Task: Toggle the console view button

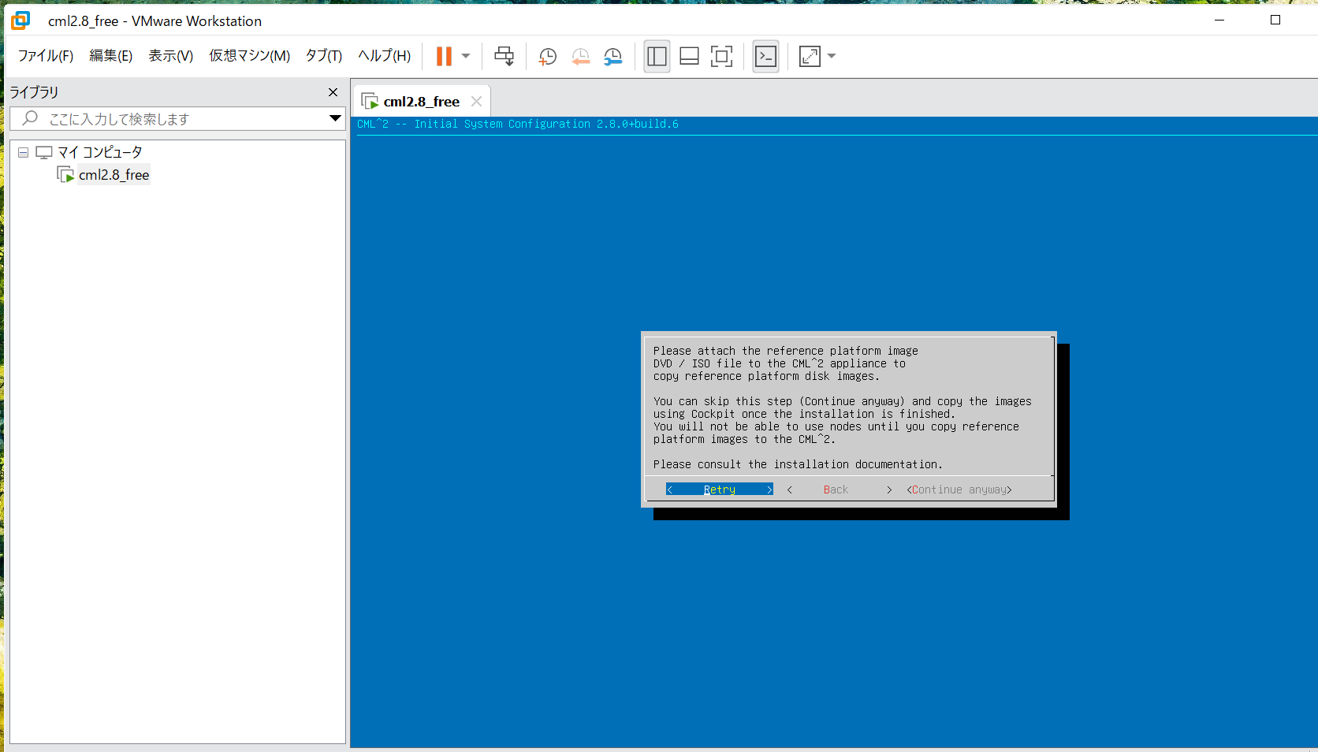Action: pos(765,56)
